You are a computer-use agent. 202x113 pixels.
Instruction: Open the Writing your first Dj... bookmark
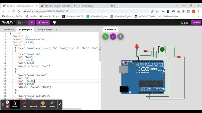[73, 16]
